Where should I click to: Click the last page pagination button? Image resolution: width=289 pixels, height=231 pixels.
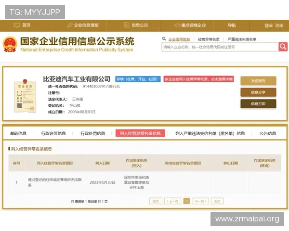(x=217, y=201)
